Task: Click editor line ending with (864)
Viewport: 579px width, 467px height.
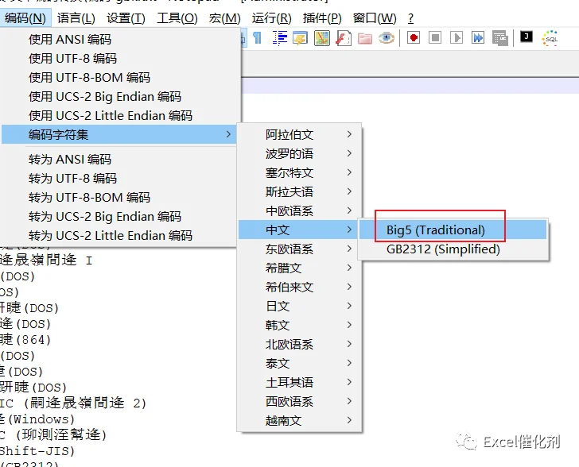Action: pos(25,340)
